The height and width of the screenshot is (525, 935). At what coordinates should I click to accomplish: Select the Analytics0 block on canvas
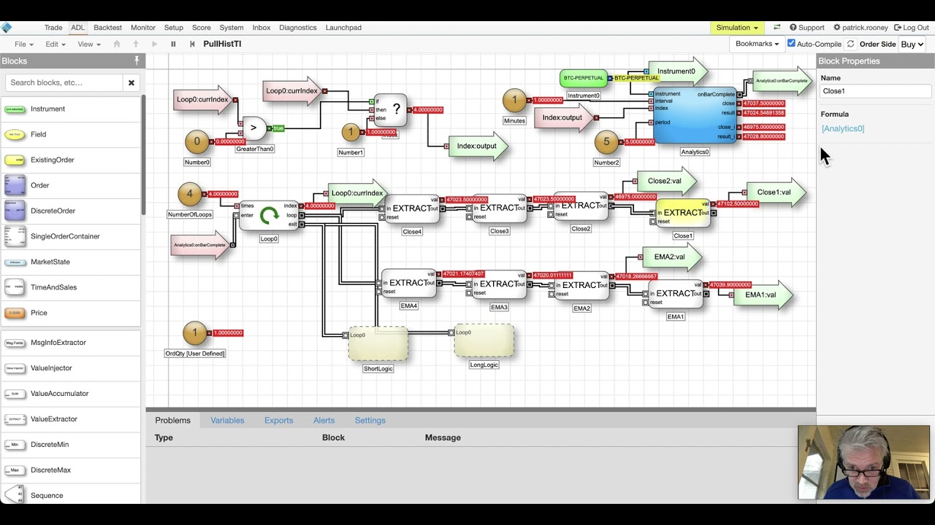click(x=695, y=115)
